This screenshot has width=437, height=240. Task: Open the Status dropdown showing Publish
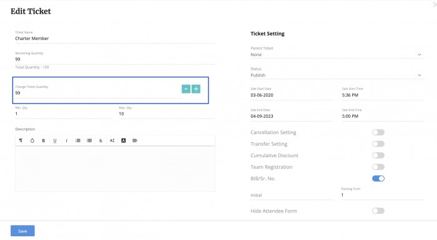337,75
